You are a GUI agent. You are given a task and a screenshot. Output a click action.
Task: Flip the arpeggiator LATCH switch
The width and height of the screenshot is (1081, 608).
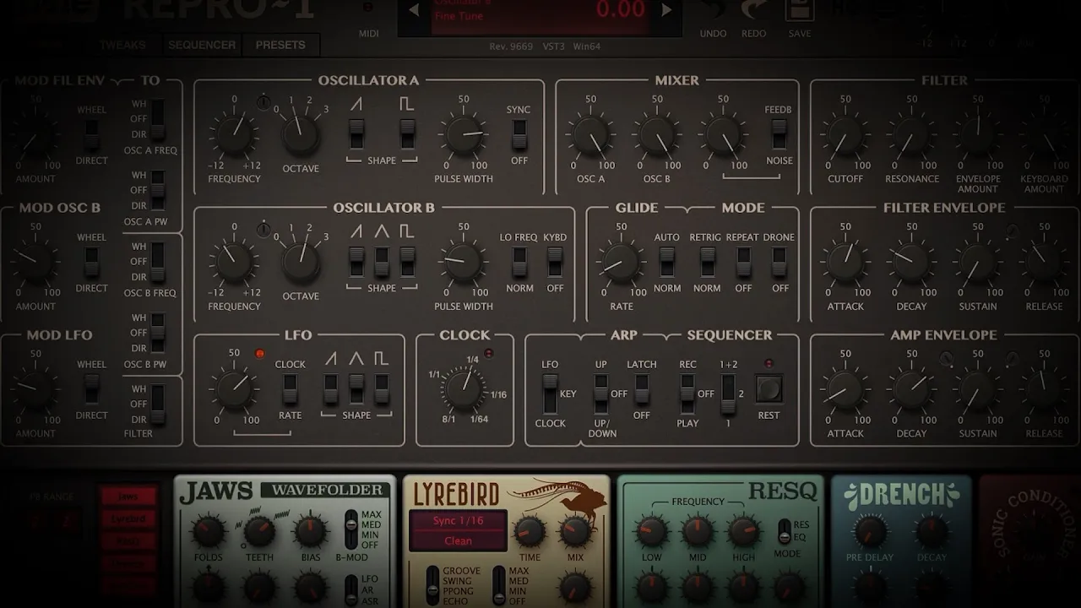coord(642,389)
